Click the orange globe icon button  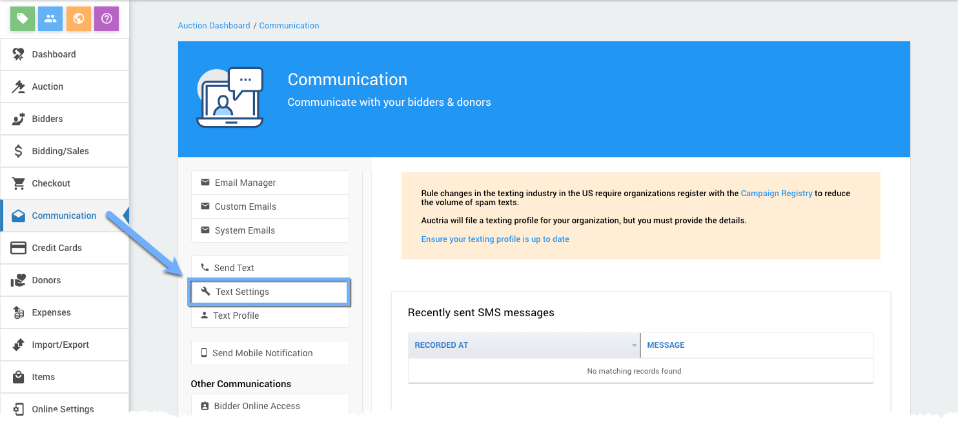pyautogui.click(x=79, y=19)
